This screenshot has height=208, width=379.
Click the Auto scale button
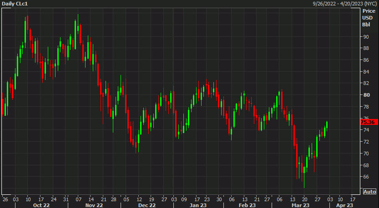tap(369, 192)
